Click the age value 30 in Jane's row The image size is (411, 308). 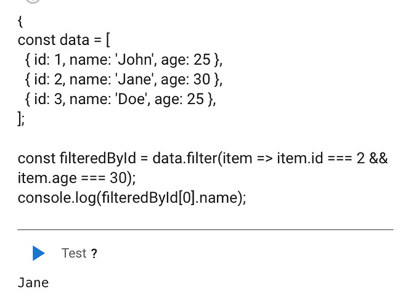(x=202, y=79)
